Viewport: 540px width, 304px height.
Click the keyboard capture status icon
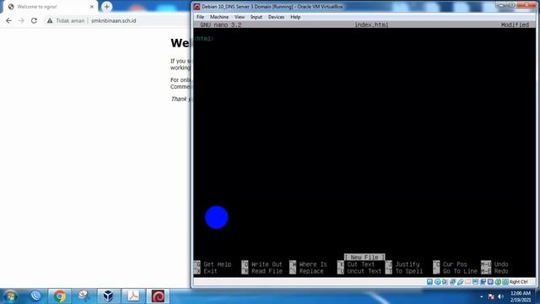(x=505, y=281)
